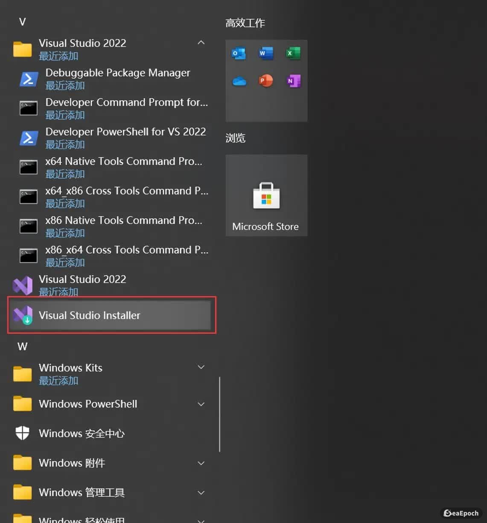Expand the Windows 附件 folder
Image resolution: width=487 pixels, height=523 pixels.
201,463
